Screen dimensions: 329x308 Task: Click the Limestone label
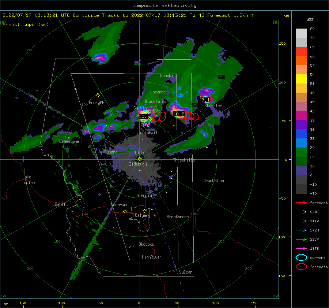point(69,141)
